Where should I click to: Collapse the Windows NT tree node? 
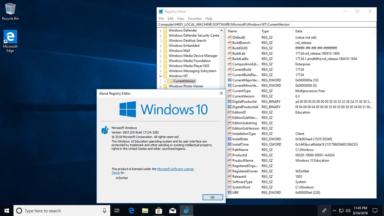pos(160,76)
